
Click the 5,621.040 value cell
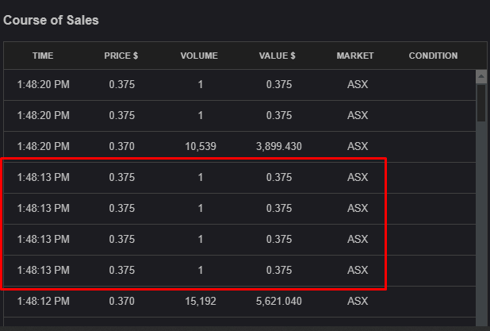click(278, 301)
